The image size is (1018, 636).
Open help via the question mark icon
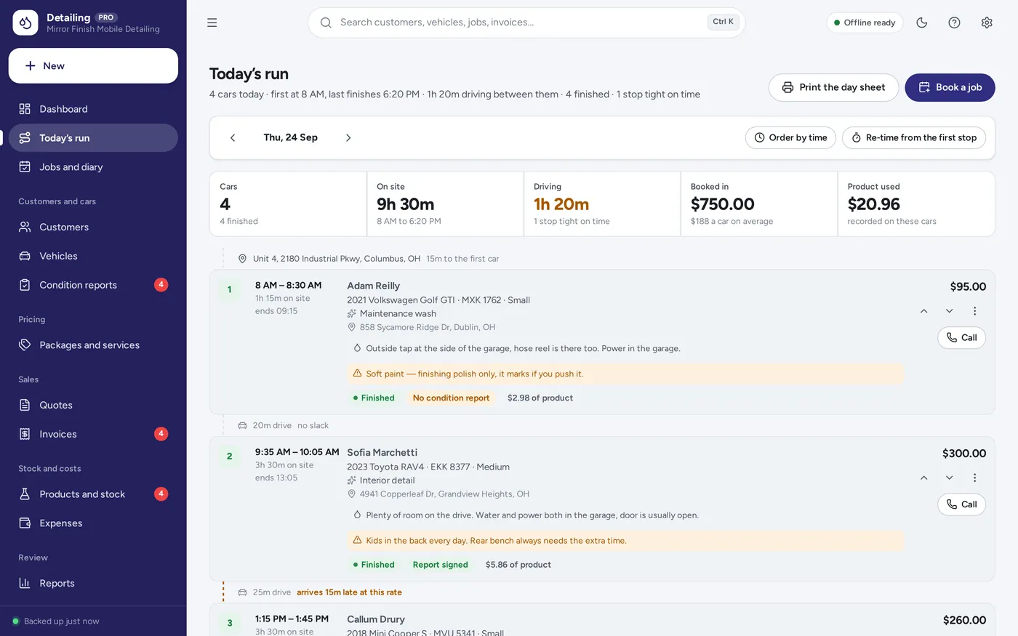(x=954, y=23)
